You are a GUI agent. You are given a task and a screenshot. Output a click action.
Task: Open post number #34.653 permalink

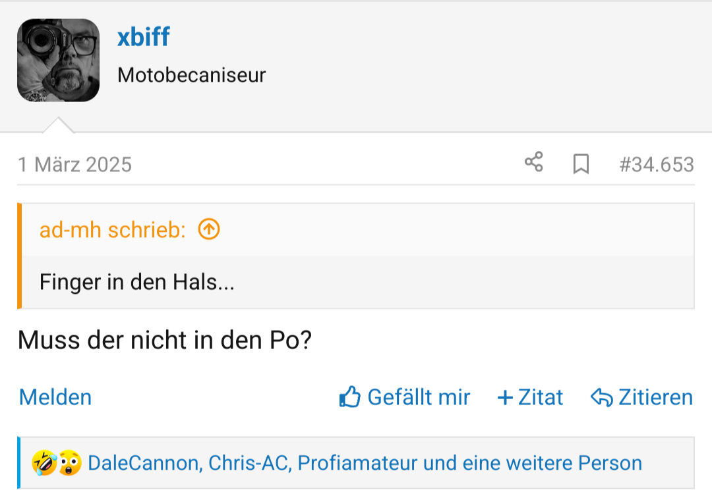(656, 164)
